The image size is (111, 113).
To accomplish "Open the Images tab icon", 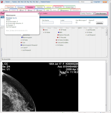I will click(37, 10).
